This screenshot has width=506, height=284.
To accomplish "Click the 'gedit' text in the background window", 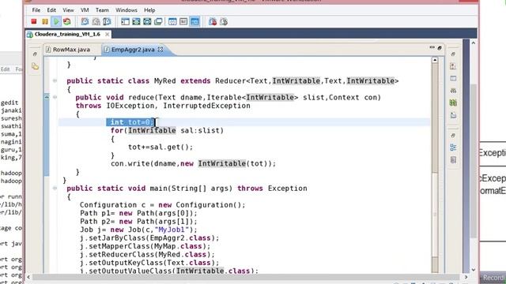I will 9,103.
